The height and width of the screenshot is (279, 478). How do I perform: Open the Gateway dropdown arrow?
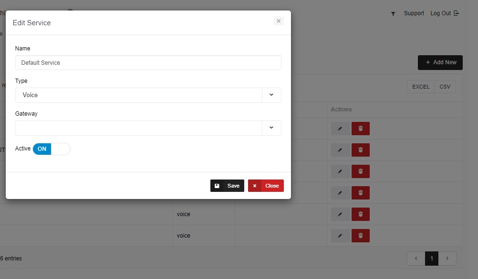271,128
